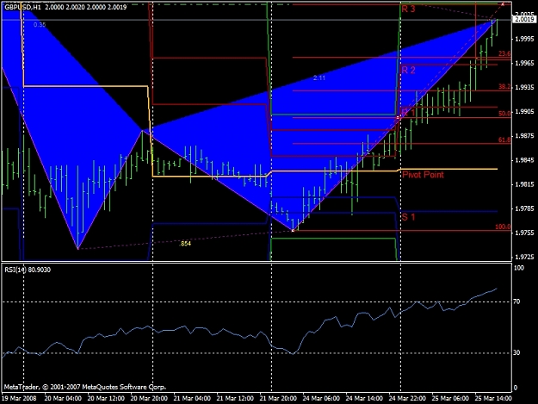Select the R 2 resistance label
Screen dimensions: 538x404
tap(408, 70)
